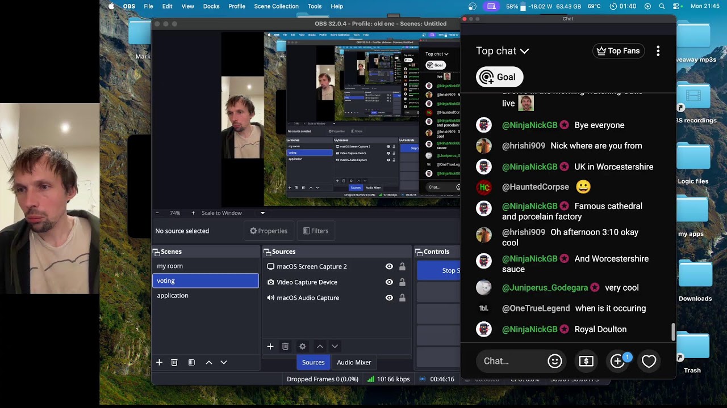The image size is (727, 408).
Task: Open Properties for selected source
Action: tap(269, 231)
